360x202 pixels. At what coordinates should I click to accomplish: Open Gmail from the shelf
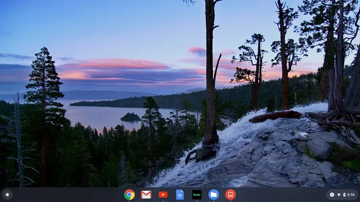coord(146,195)
